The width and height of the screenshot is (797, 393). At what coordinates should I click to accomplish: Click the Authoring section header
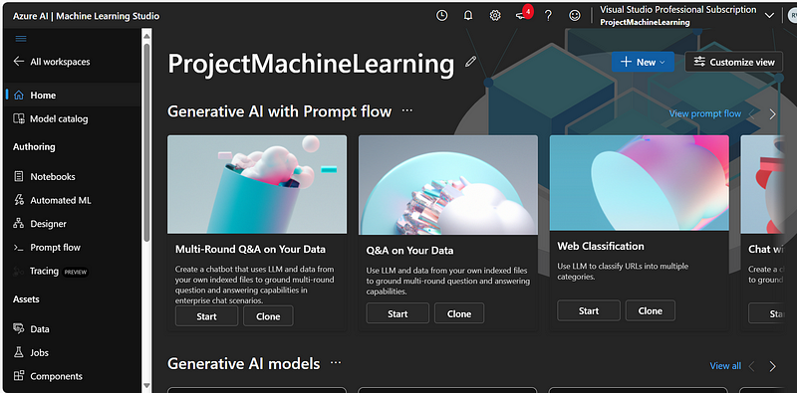34,146
